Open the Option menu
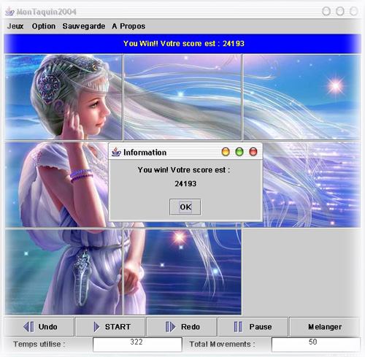Screen dimensions: 365x357 tap(44, 26)
